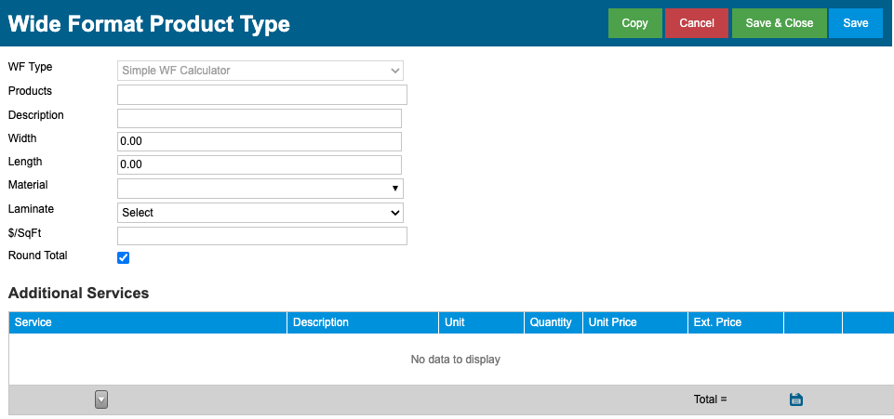894x419 pixels.
Task: Expand the Material dropdown arrow
Action: 395,189
